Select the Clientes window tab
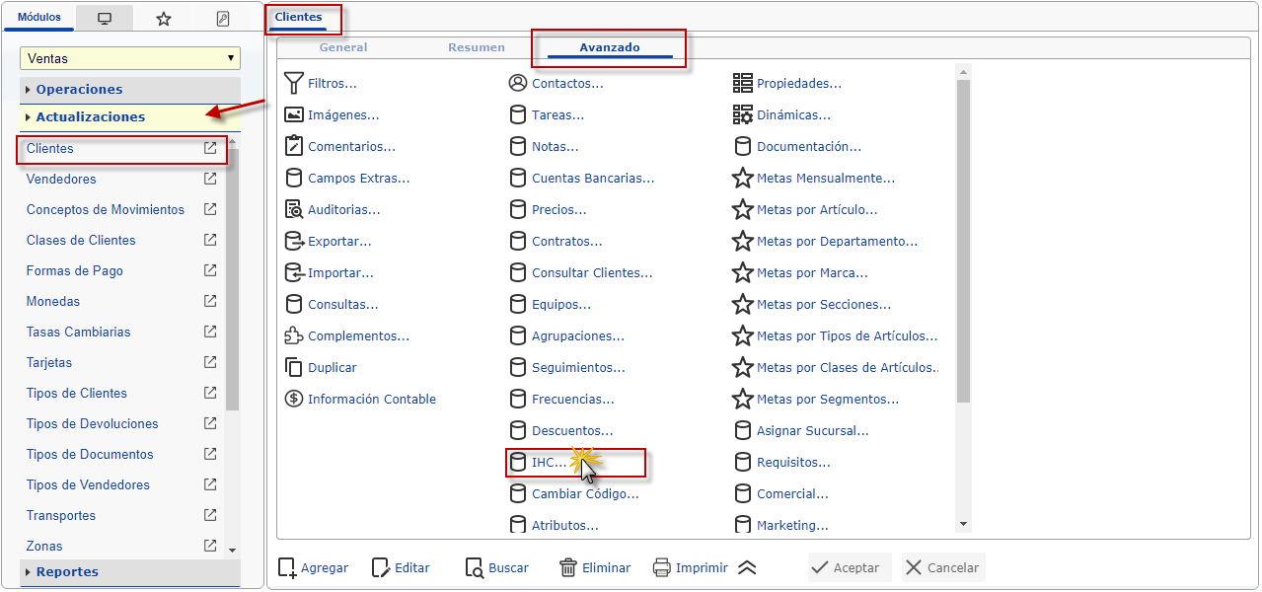Screen dimensions: 1262x592 (298, 17)
